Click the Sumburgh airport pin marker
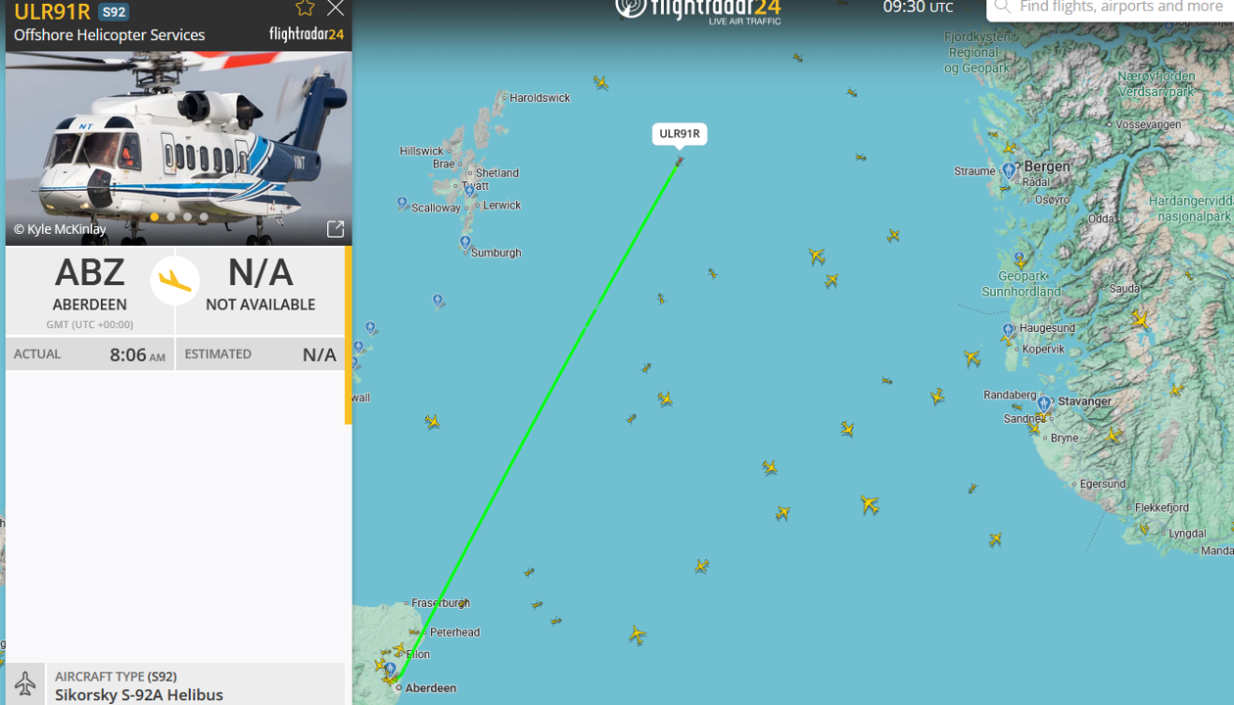This screenshot has height=705, width=1234. [x=465, y=242]
